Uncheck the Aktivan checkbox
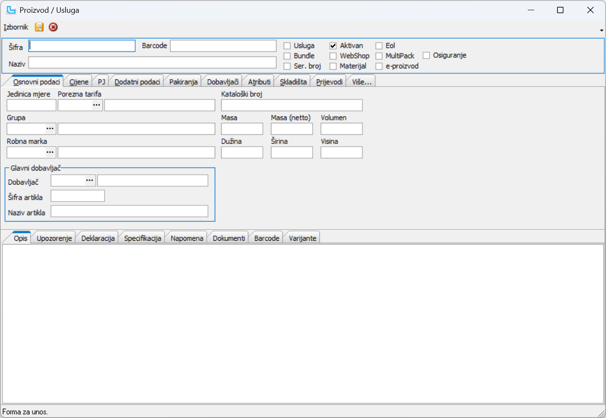This screenshot has width=606, height=418. pos(333,46)
